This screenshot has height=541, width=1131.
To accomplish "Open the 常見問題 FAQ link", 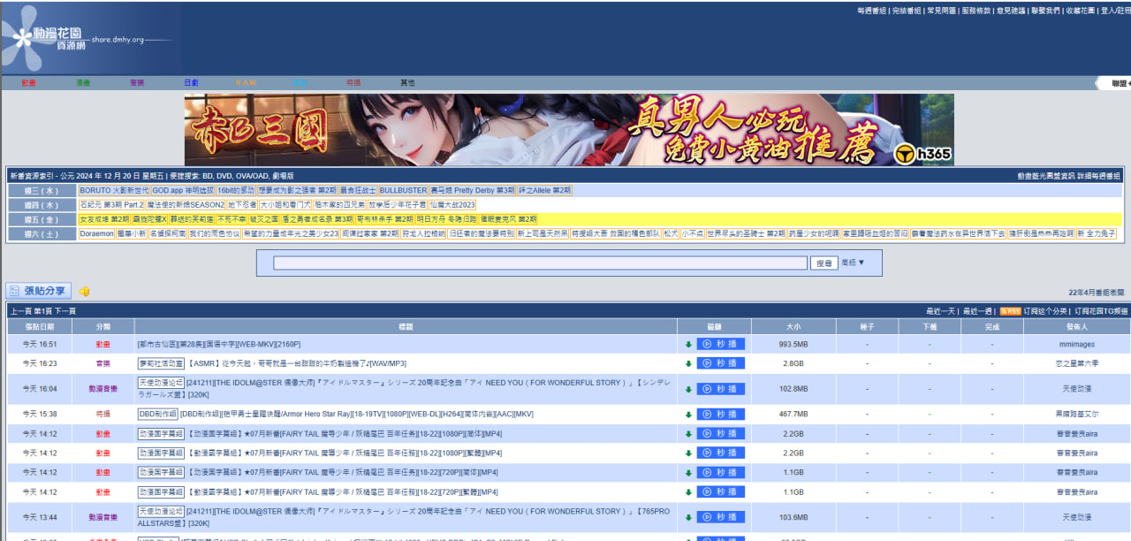I will (x=941, y=11).
